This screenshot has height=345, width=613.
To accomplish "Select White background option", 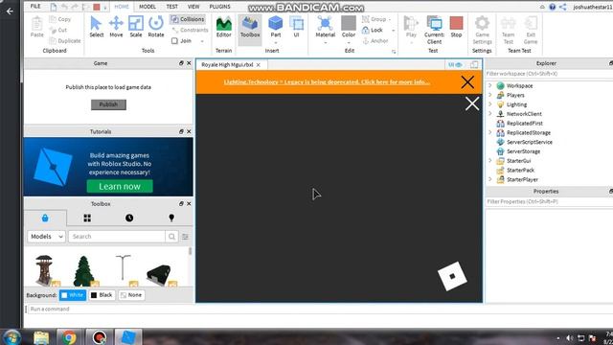I will [73, 295].
